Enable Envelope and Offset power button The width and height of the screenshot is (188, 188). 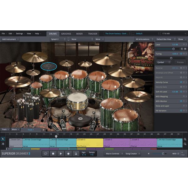click(x=181, y=73)
